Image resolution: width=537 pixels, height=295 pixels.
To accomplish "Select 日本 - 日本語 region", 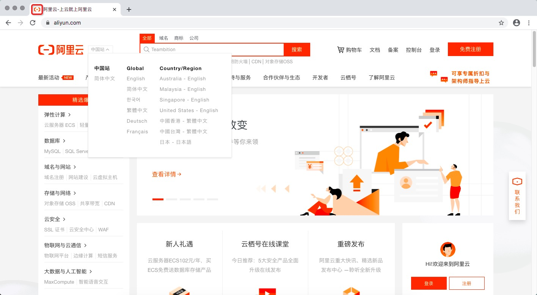I will click(x=176, y=142).
